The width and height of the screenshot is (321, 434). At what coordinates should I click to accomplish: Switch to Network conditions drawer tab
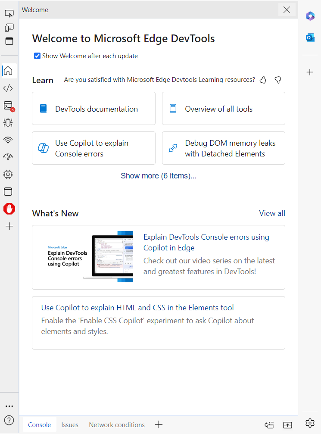pos(117,425)
